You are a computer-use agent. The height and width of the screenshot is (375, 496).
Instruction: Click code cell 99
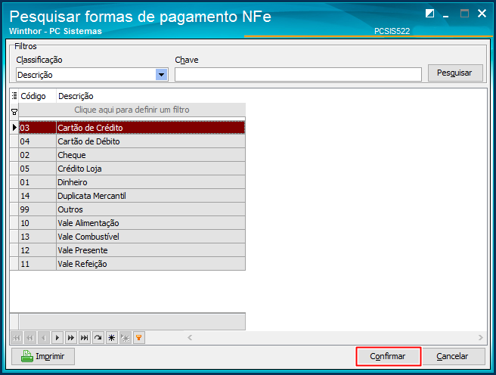[x=37, y=209]
